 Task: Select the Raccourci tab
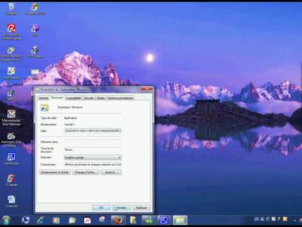(57, 98)
